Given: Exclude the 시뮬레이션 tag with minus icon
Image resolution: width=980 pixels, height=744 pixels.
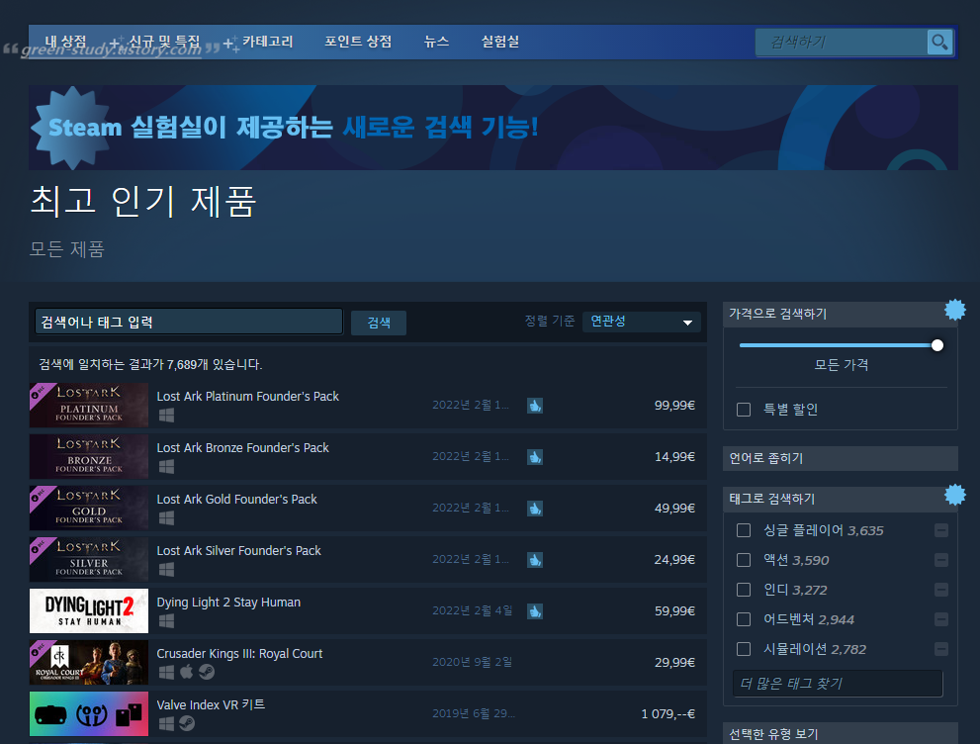Looking at the screenshot, I should click(941, 649).
